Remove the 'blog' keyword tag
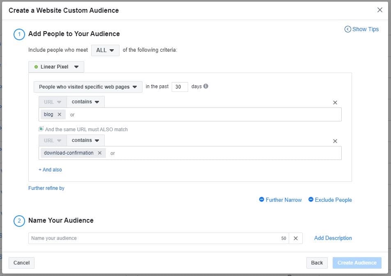Screen dimensions: 391x276 click(x=59, y=114)
